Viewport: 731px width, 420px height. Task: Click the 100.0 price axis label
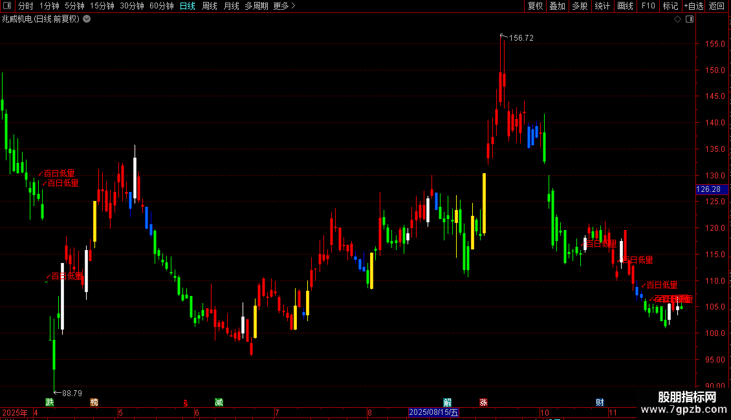(x=715, y=333)
